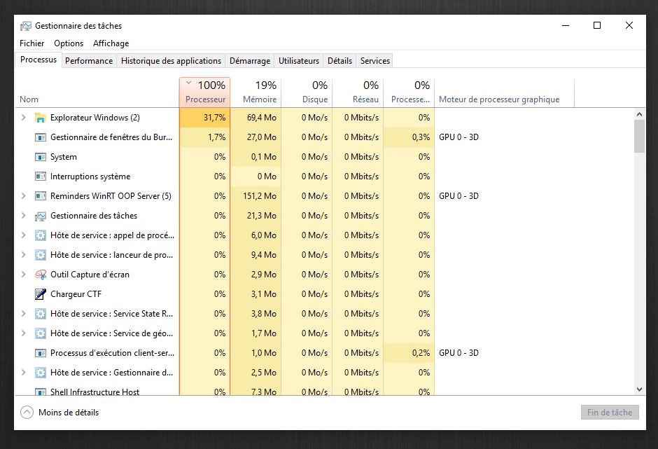Select the Outil Capture d'écran scissors icon
The width and height of the screenshot is (658, 449).
41,275
